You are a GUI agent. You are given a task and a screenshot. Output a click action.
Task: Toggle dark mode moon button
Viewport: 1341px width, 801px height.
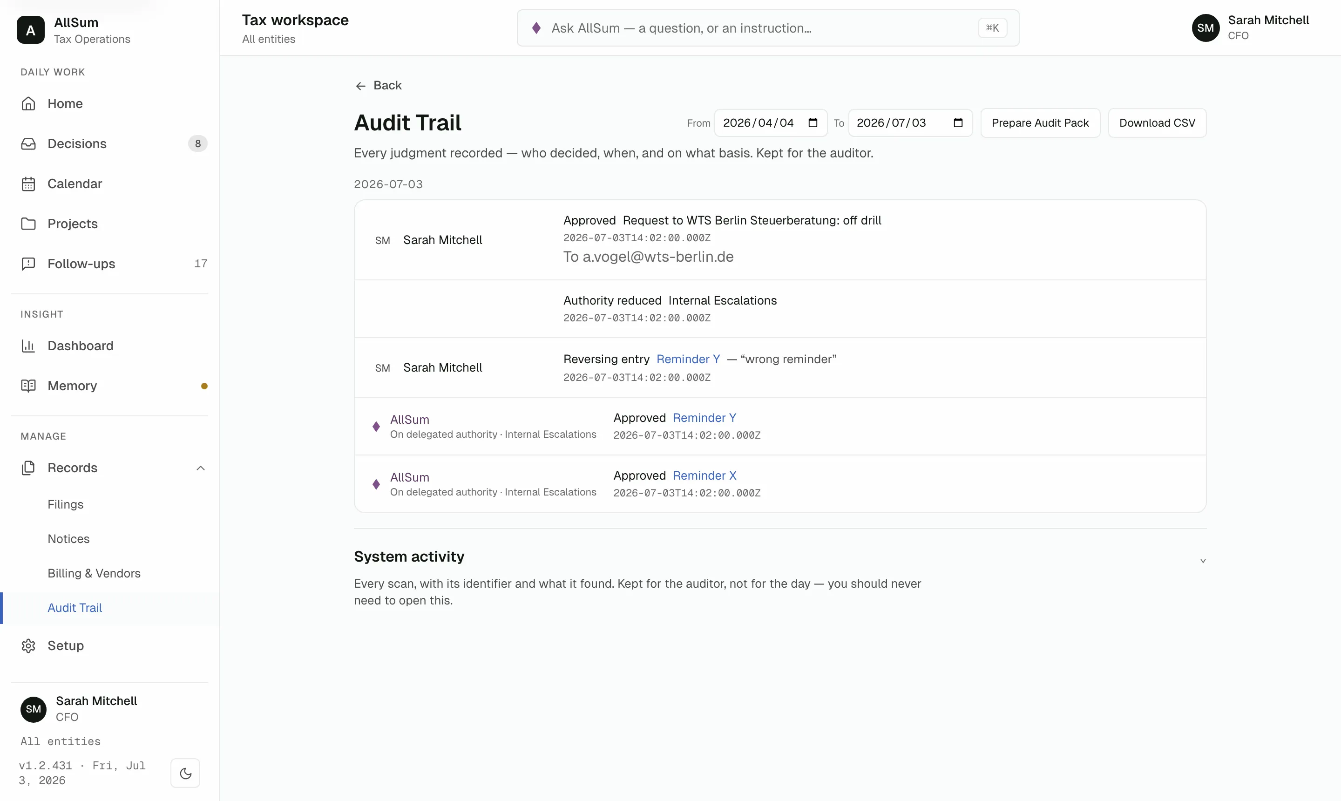pyautogui.click(x=185, y=773)
